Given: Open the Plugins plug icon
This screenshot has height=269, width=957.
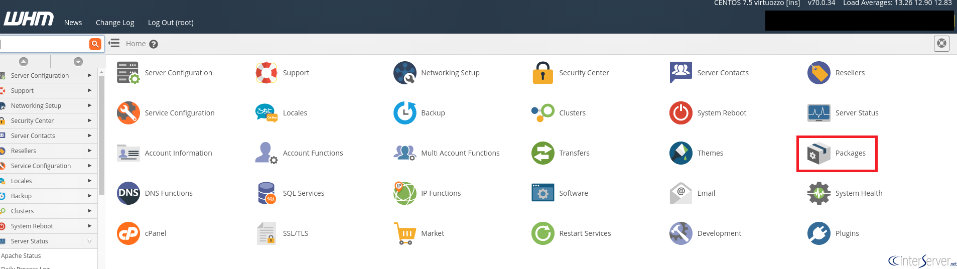Looking at the screenshot, I should click(x=819, y=233).
